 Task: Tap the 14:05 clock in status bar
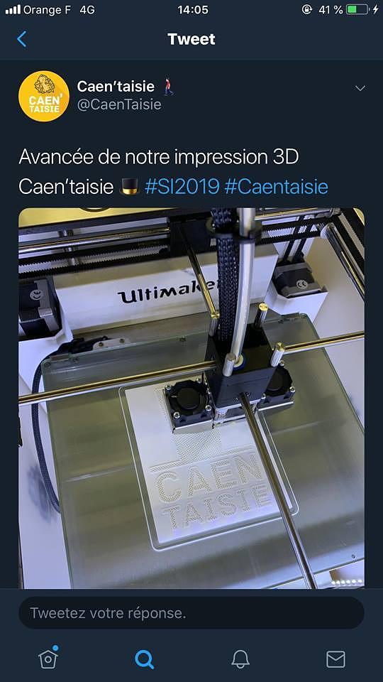point(192,9)
